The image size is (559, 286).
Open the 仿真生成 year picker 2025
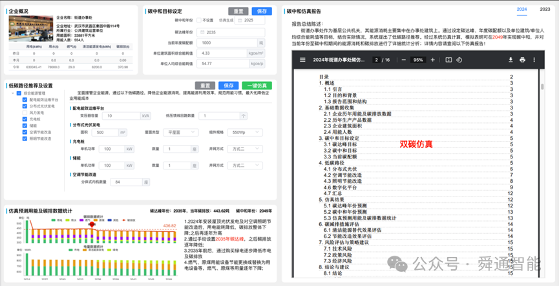click(x=250, y=20)
